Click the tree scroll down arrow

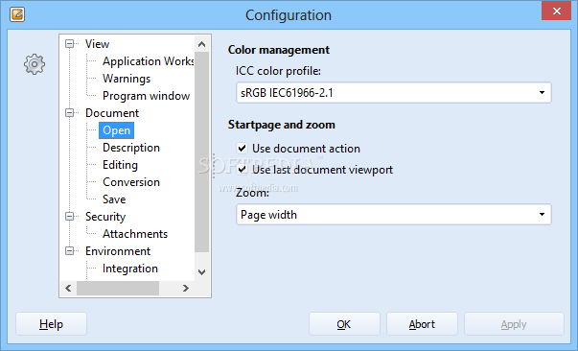[201, 272]
